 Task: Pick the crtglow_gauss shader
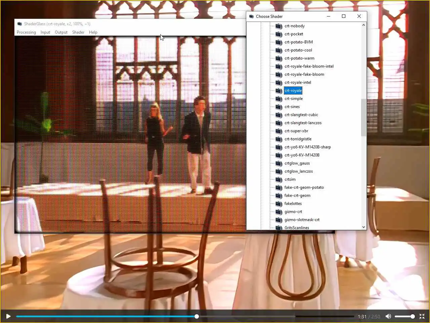(x=297, y=163)
